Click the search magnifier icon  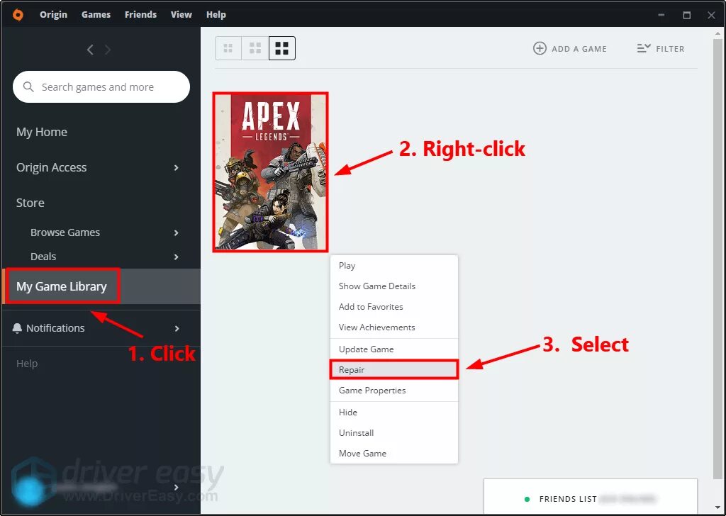[28, 87]
